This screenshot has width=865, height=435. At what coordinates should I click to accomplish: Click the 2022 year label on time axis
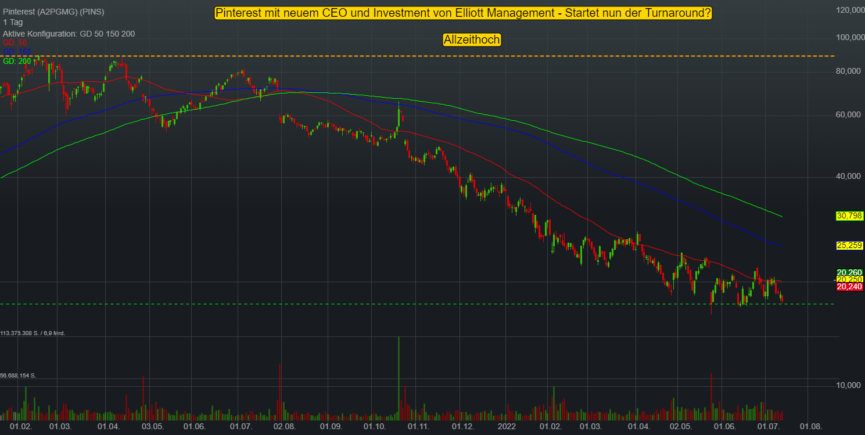tap(507, 427)
